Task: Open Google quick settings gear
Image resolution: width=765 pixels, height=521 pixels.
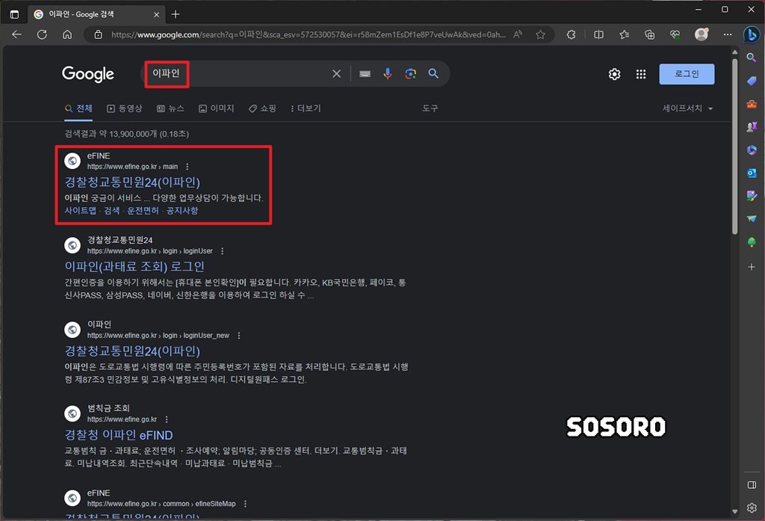Action: 614,74
